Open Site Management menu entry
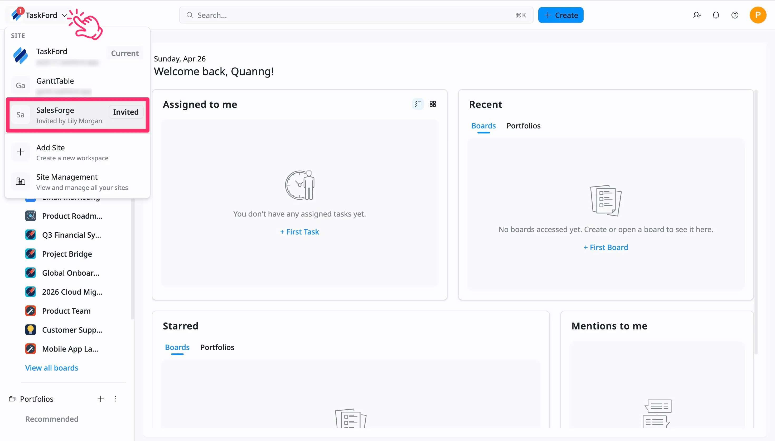The height and width of the screenshot is (441, 775). 77,182
